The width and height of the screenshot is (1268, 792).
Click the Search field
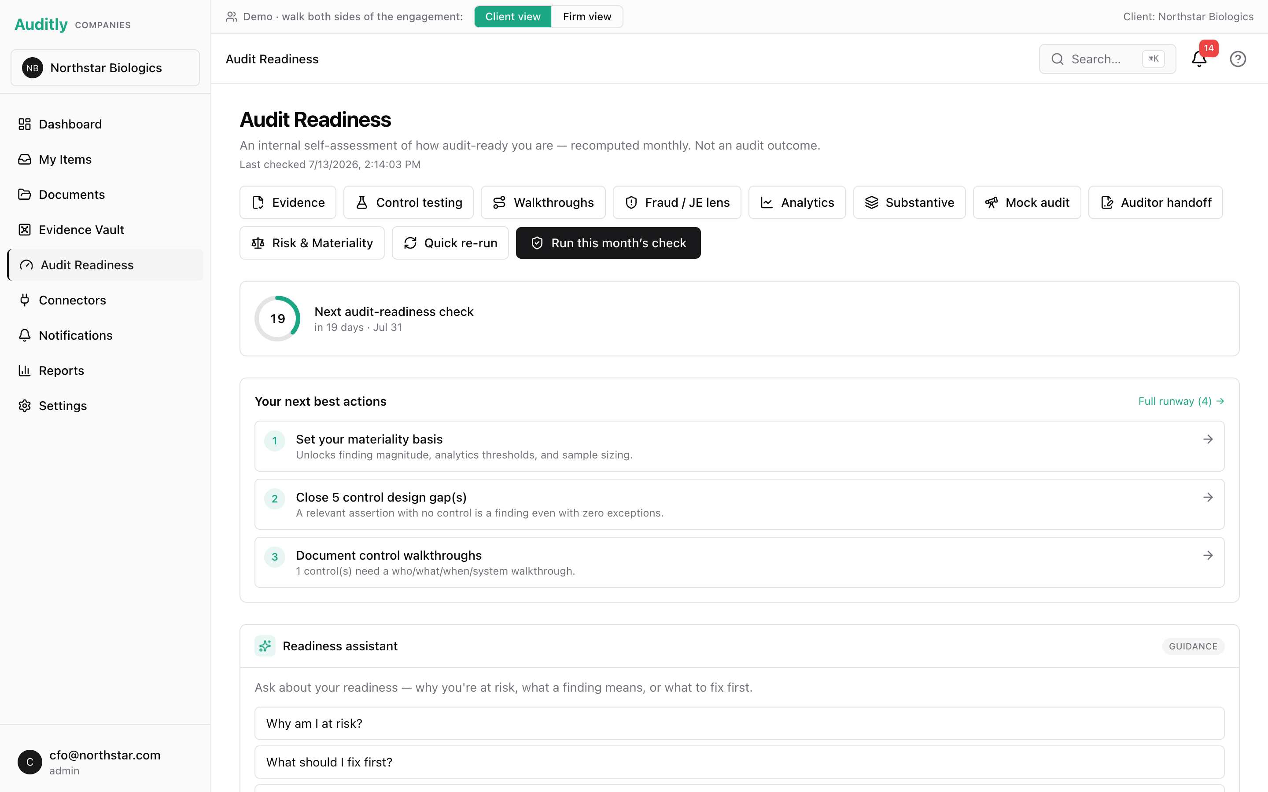[x=1107, y=59]
